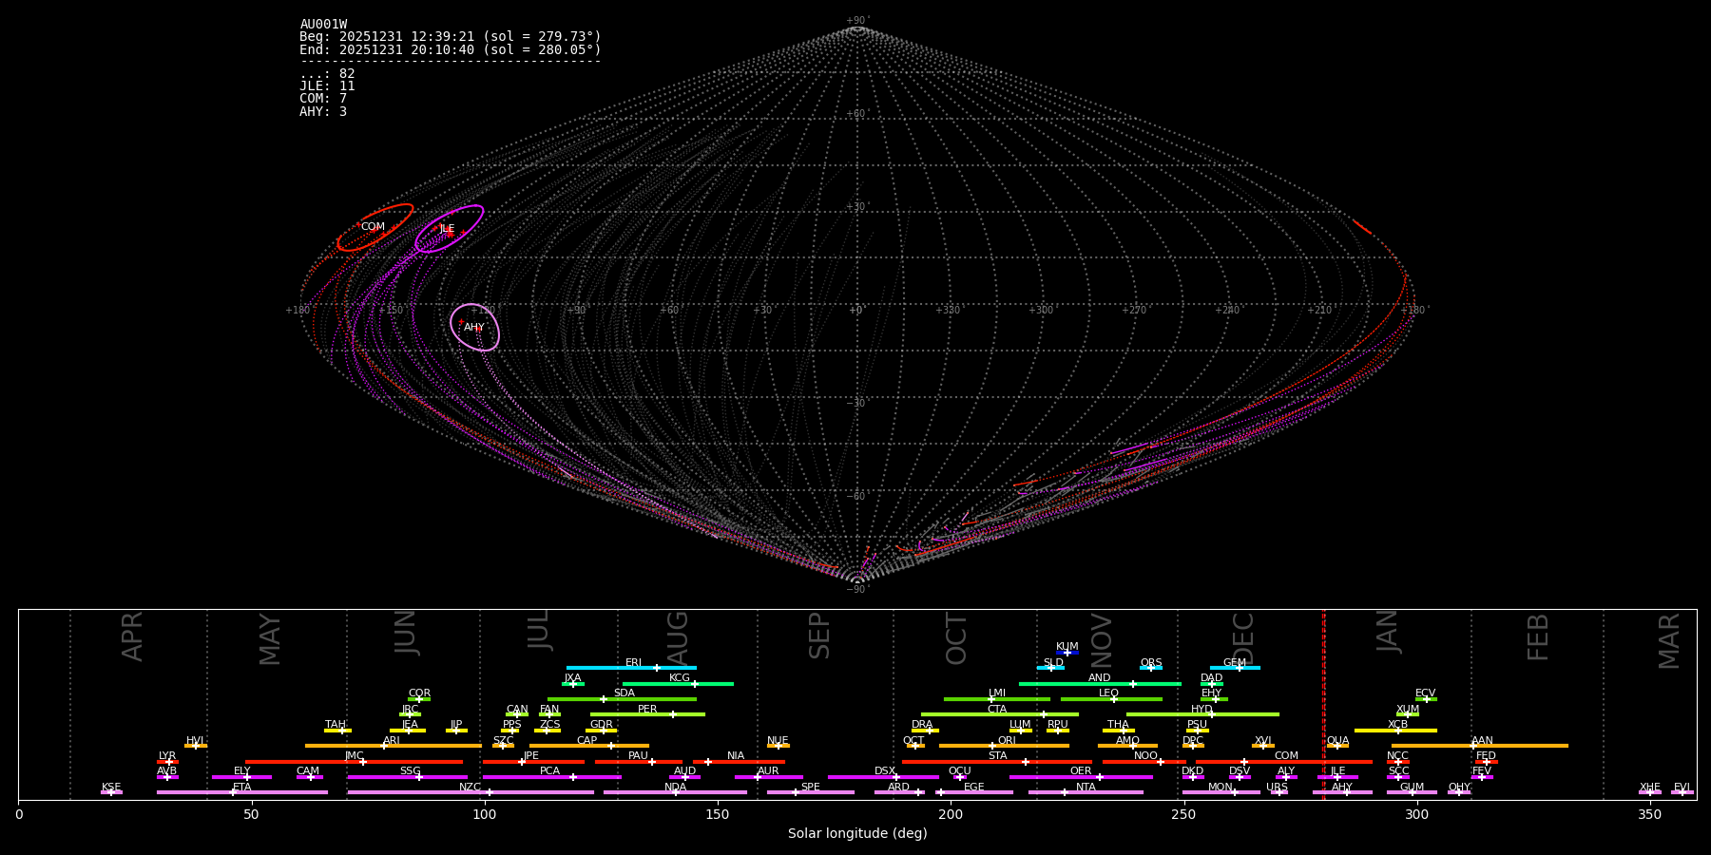
Task: Click the red COM radiant ellipse on the sky map
Action: coord(375,228)
